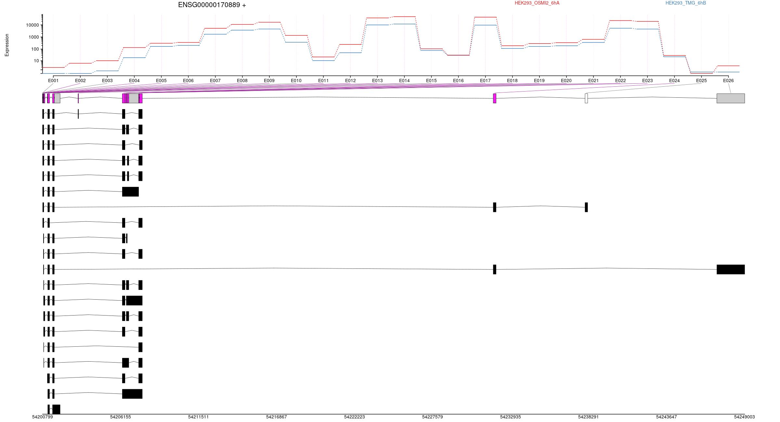The image size is (780, 422).
Task: Click exon label E005
Action: click(161, 81)
